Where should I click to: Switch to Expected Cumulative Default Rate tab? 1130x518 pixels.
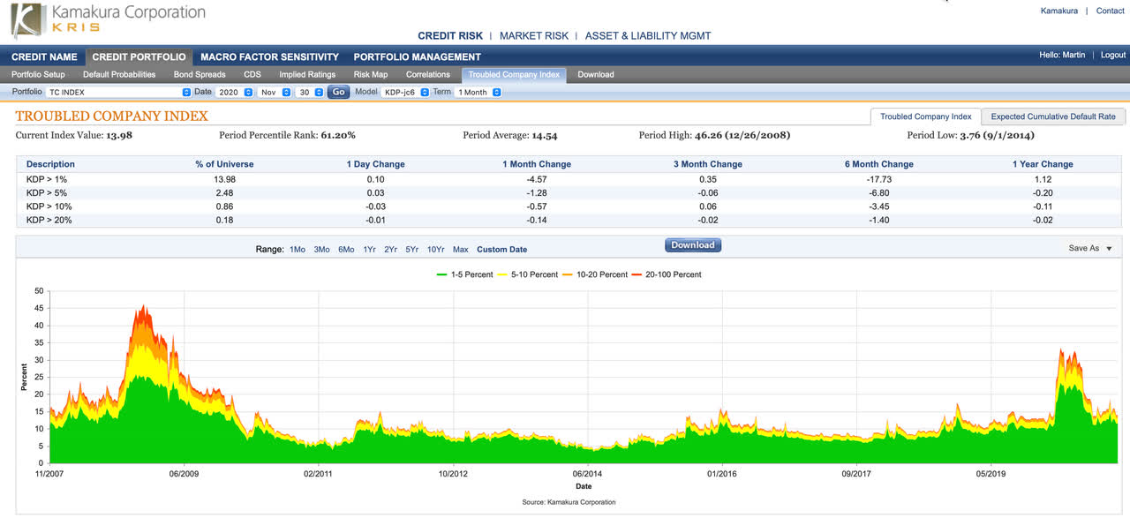pos(1053,116)
